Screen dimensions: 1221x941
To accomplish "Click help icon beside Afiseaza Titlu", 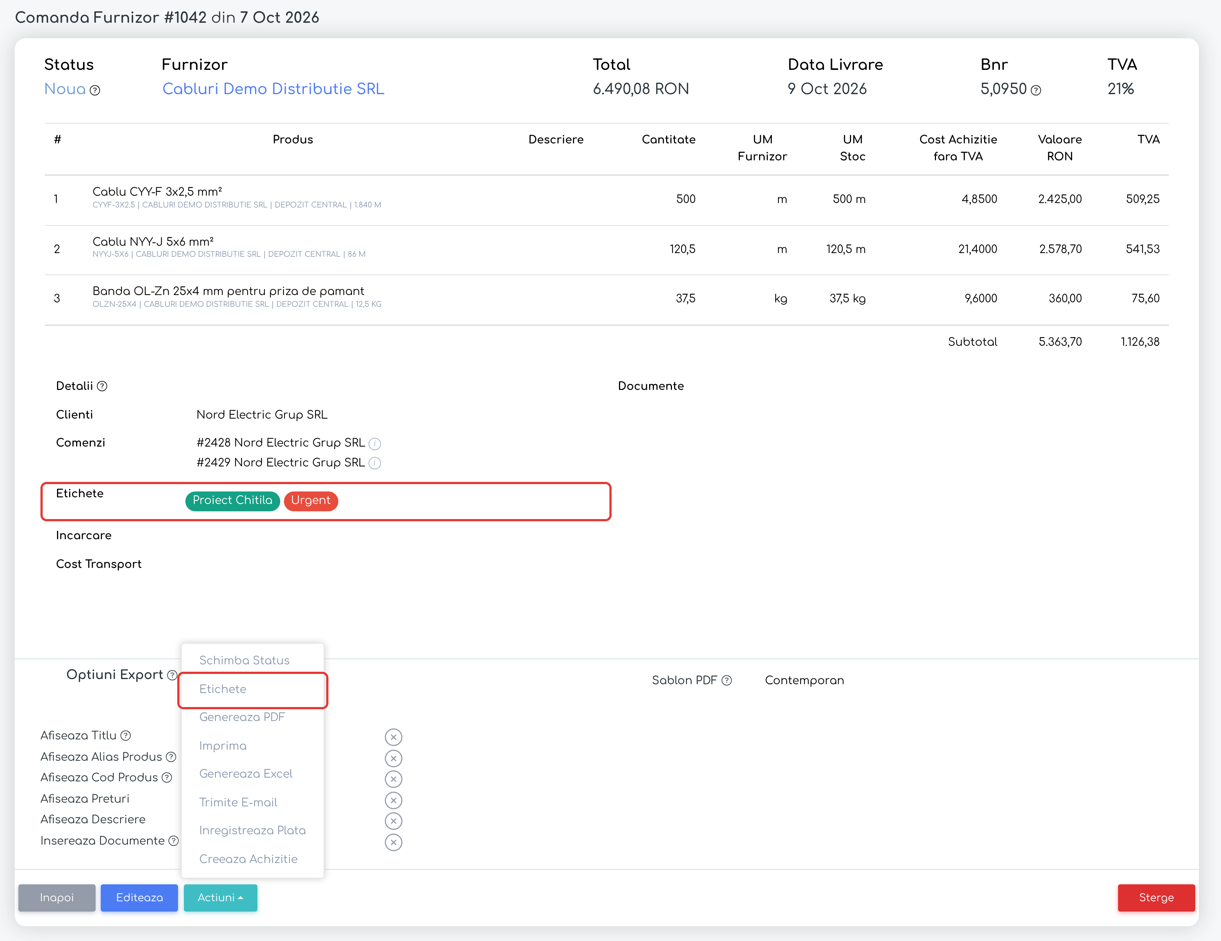I will (126, 736).
